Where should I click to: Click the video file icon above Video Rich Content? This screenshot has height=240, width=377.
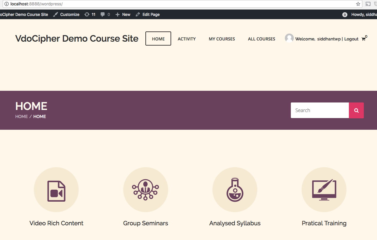56,191
